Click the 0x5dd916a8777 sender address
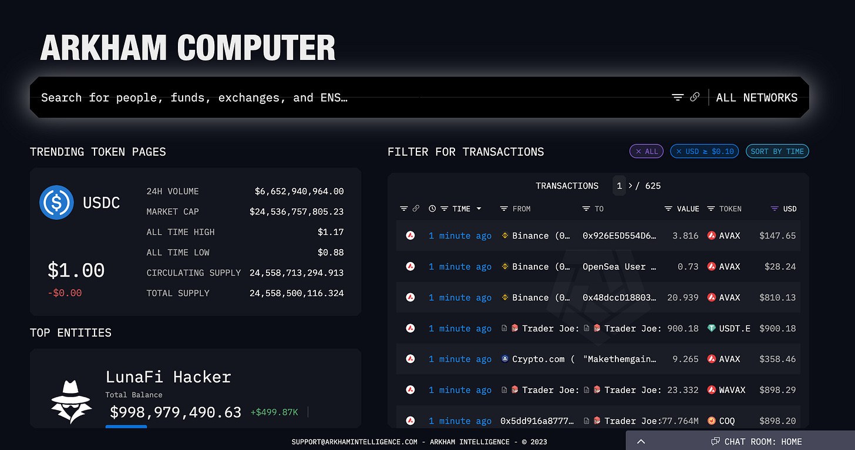 click(x=537, y=421)
